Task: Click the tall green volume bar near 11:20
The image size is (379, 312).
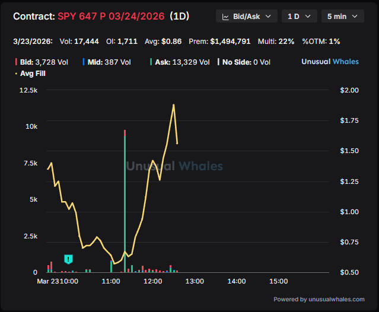Action: (x=125, y=203)
